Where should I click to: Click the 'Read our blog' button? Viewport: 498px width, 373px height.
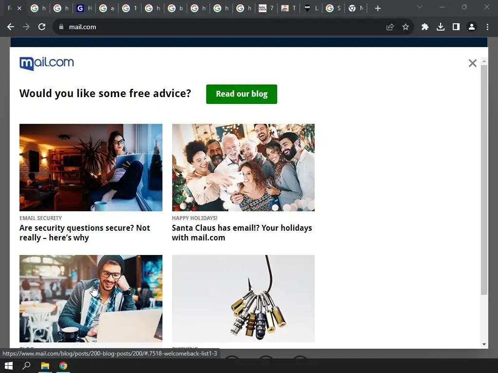pyautogui.click(x=242, y=94)
